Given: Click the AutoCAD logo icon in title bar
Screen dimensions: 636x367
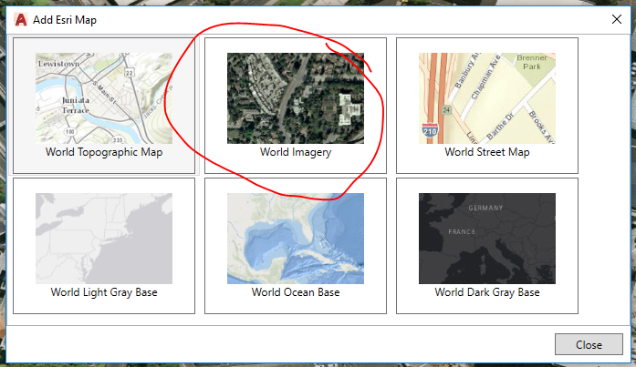Looking at the screenshot, I should point(21,19).
